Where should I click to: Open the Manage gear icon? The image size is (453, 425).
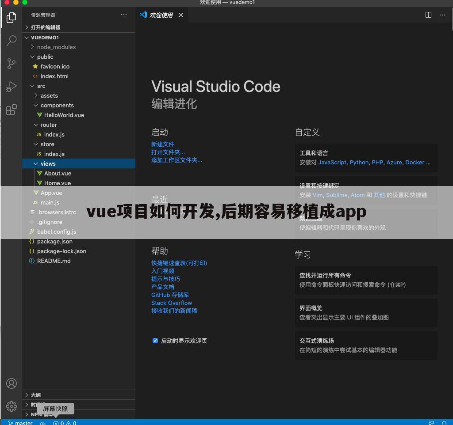tap(11, 406)
